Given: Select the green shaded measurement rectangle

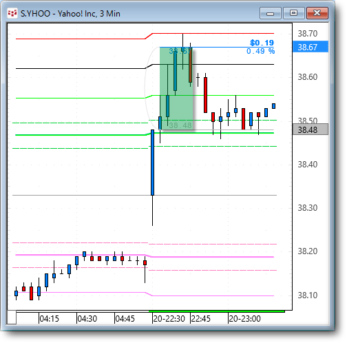Looking at the screenshot, I should click(x=176, y=89).
